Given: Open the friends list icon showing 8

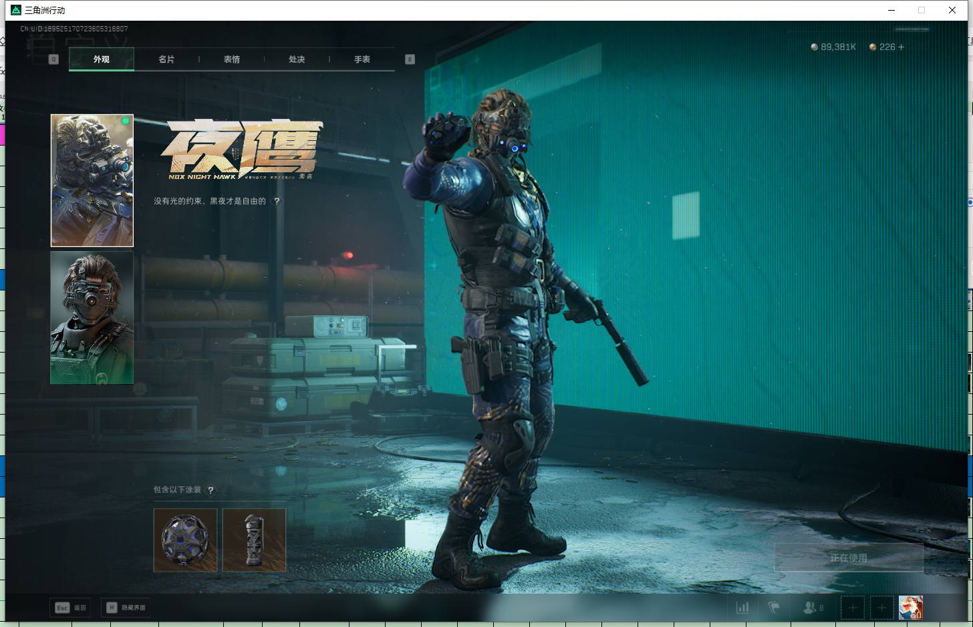Looking at the screenshot, I should [813, 608].
